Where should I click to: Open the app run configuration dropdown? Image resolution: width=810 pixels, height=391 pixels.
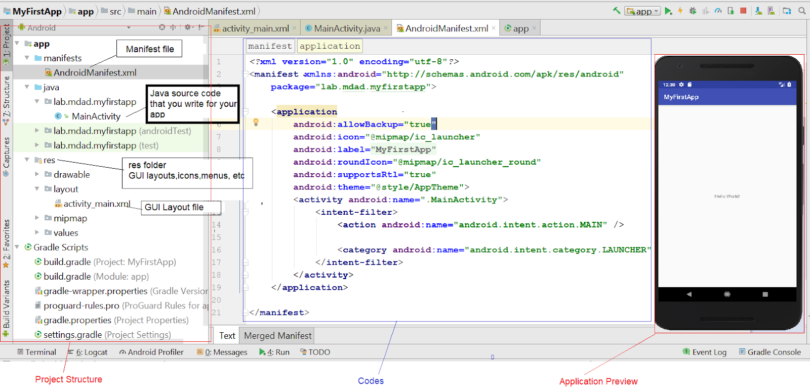point(642,11)
